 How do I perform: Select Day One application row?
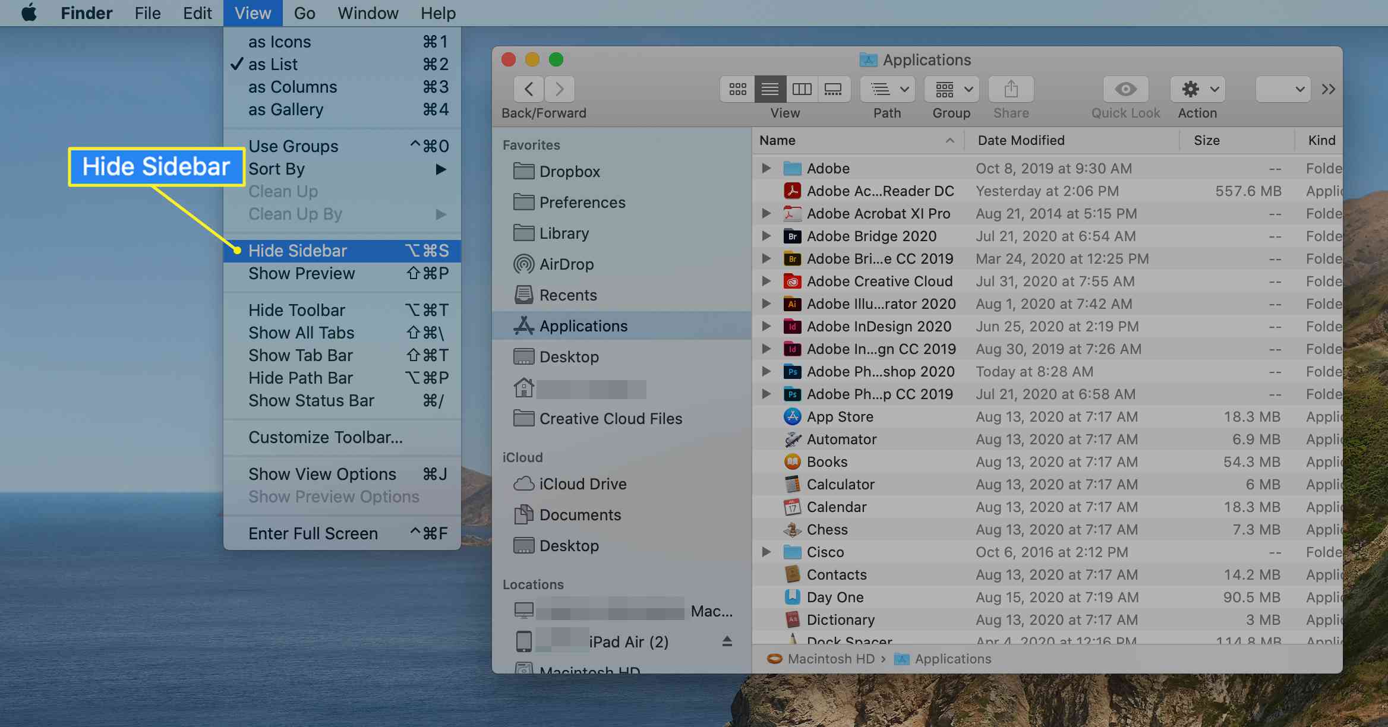[x=1047, y=598]
